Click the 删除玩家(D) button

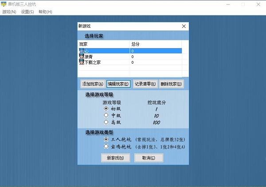171,84
